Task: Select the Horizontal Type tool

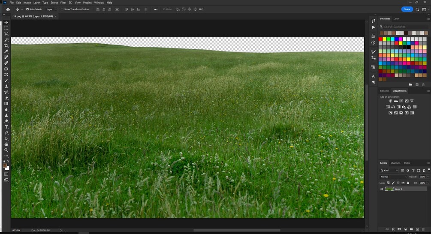Action: (x=6, y=127)
